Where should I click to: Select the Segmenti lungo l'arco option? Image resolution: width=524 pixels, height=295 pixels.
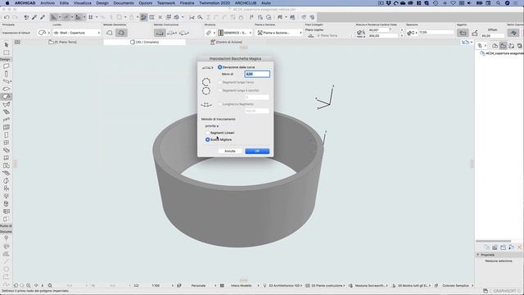(220, 82)
